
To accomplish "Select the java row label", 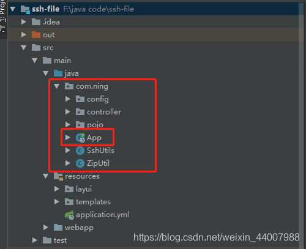I will [72, 73].
